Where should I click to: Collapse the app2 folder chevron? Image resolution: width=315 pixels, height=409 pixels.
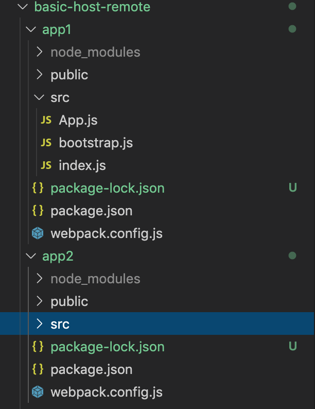point(30,257)
